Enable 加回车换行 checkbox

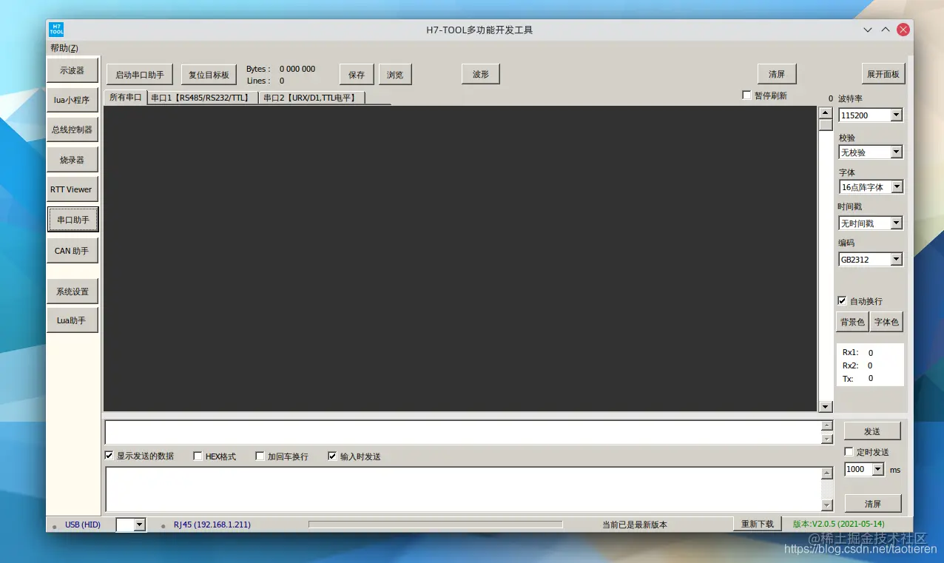pyautogui.click(x=260, y=456)
